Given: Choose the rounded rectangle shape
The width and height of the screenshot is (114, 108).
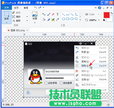Looking at the screenshot, I should [72, 19].
